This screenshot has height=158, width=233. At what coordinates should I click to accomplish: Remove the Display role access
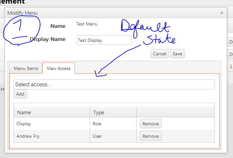[x=151, y=124]
